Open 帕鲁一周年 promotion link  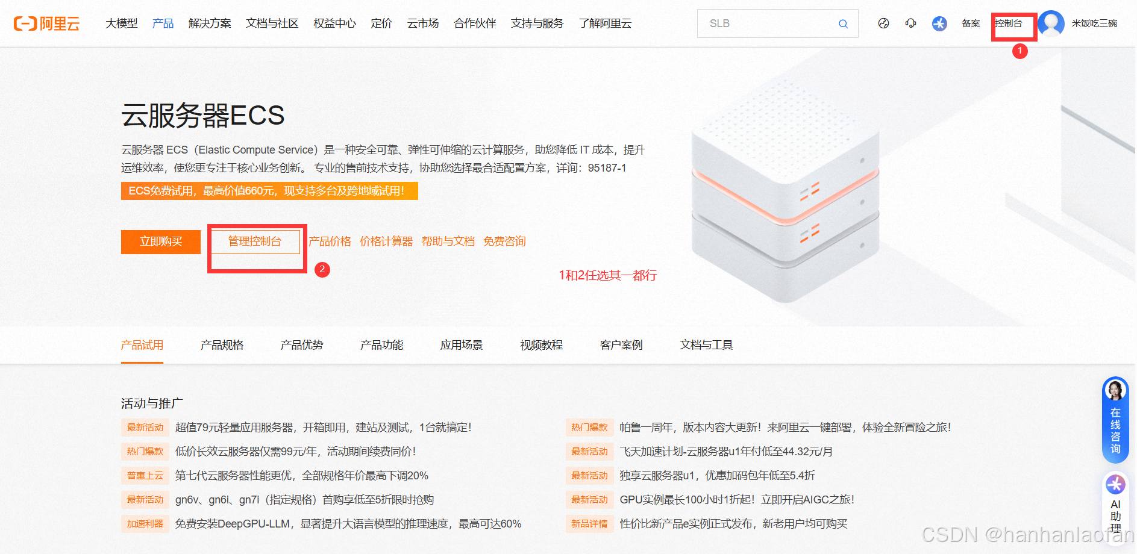coord(785,428)
